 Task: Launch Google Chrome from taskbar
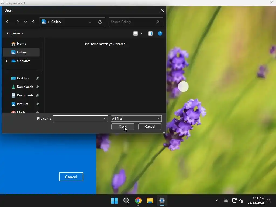(x=138, y=201)
